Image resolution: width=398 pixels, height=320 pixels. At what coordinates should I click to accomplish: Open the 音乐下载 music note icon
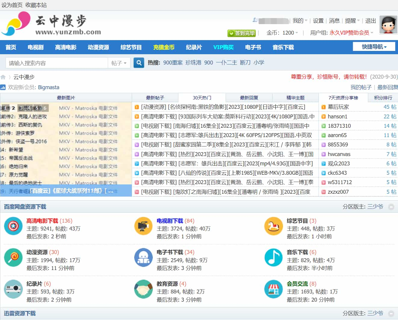pos(273,257)
